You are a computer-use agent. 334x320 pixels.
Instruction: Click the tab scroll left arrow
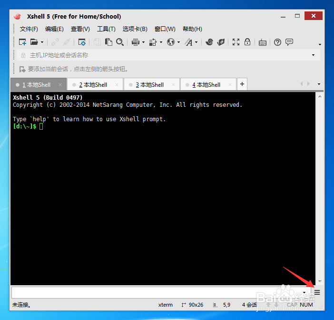(302, 84)
